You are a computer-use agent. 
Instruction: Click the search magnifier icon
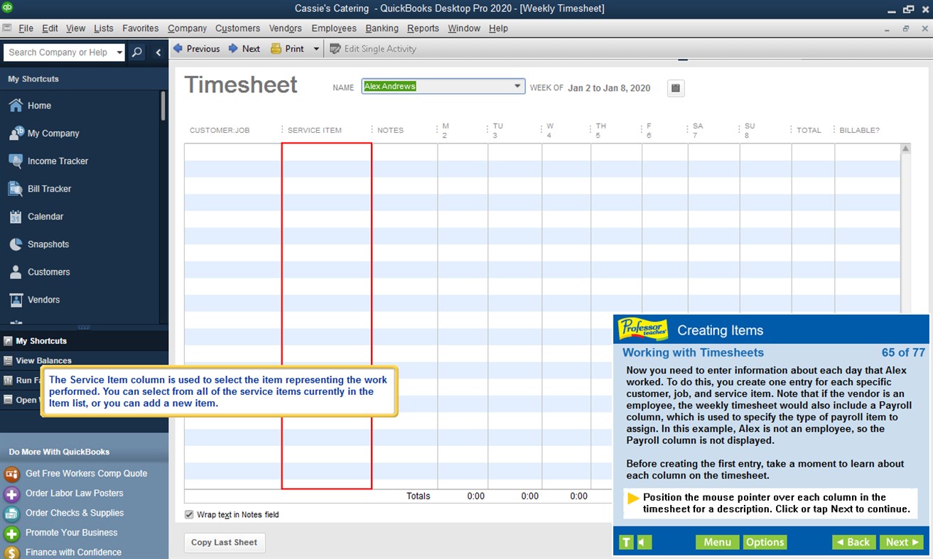(x=136, y=52)
